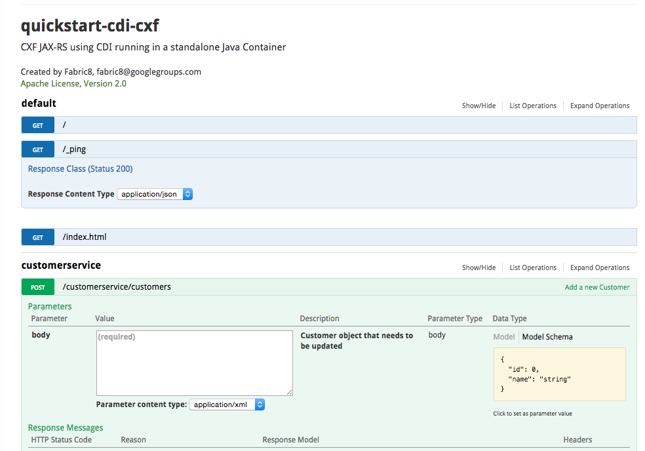Open Response Content Type dropdown
Screen dimensions: 645x451
[x=155, y=194]
